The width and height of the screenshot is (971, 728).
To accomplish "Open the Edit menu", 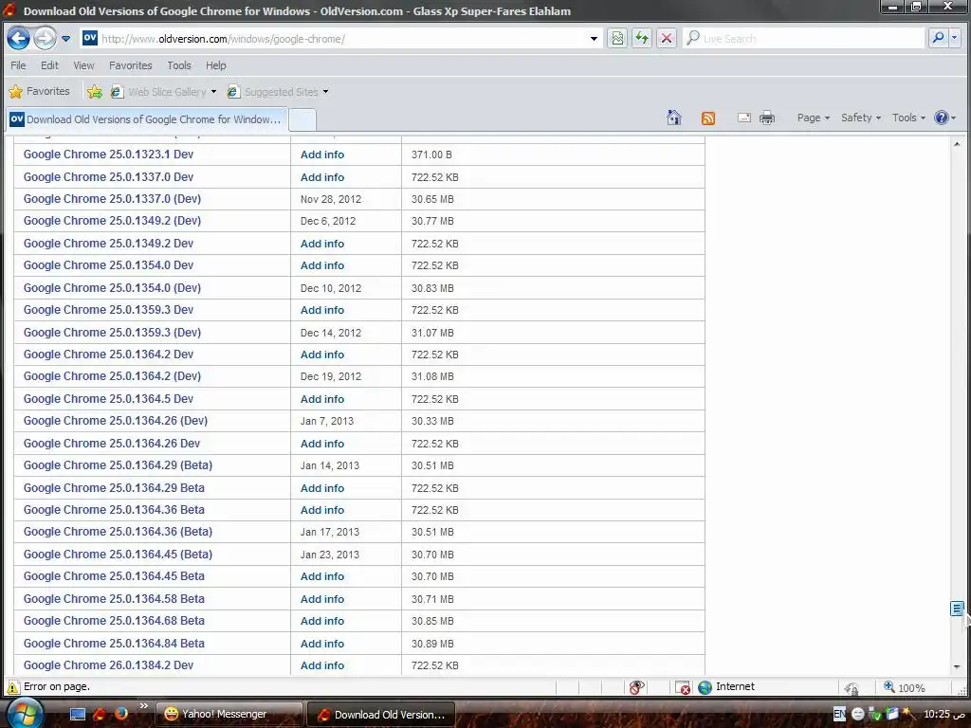I will click(x=49, y=65).
